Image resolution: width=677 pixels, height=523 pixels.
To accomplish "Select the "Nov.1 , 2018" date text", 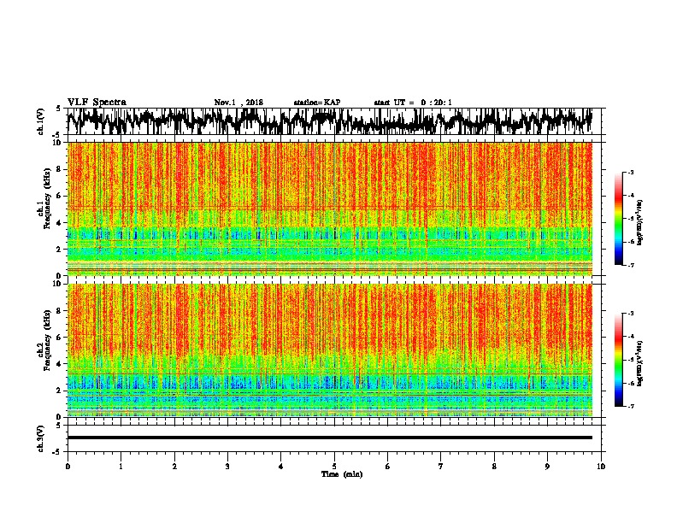I will pyautogui.click(x=238, y=103).
